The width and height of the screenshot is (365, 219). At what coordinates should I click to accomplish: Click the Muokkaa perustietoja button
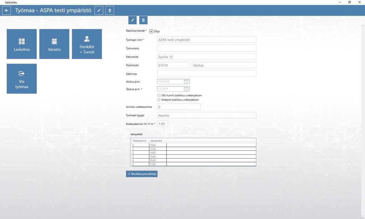[x=142, y=174]
